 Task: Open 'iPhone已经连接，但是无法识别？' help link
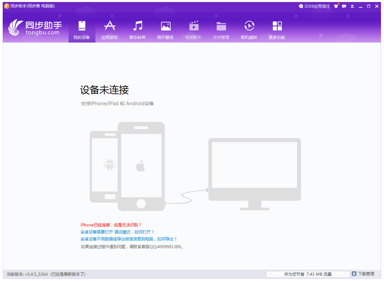coord(111,225)
